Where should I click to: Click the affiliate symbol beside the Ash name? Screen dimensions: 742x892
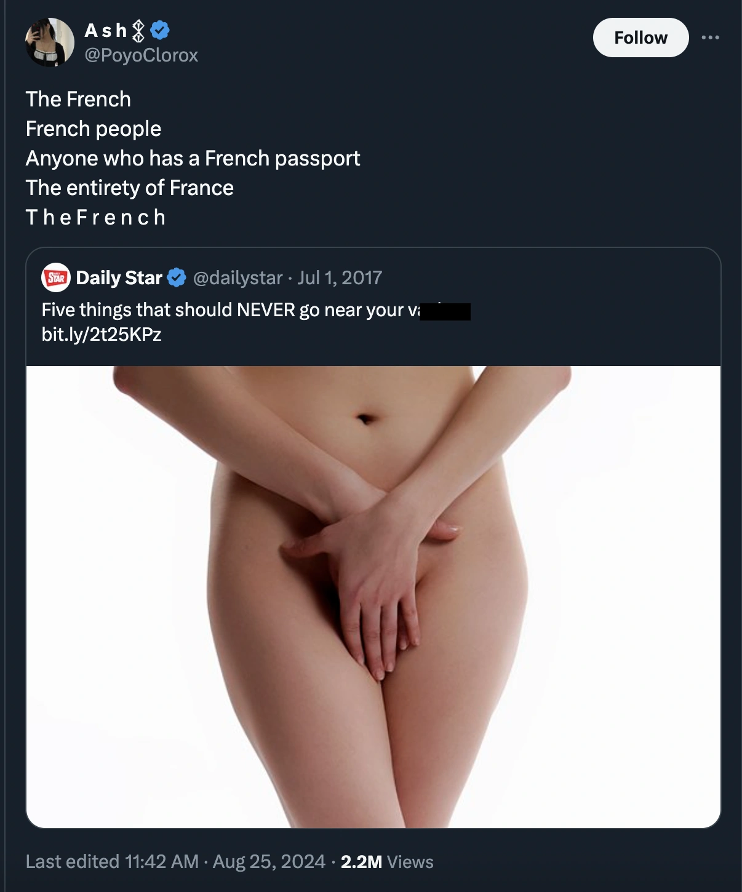point(139,30)
